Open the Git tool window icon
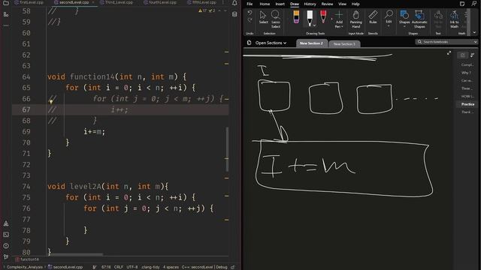 (x=6, y=256)
